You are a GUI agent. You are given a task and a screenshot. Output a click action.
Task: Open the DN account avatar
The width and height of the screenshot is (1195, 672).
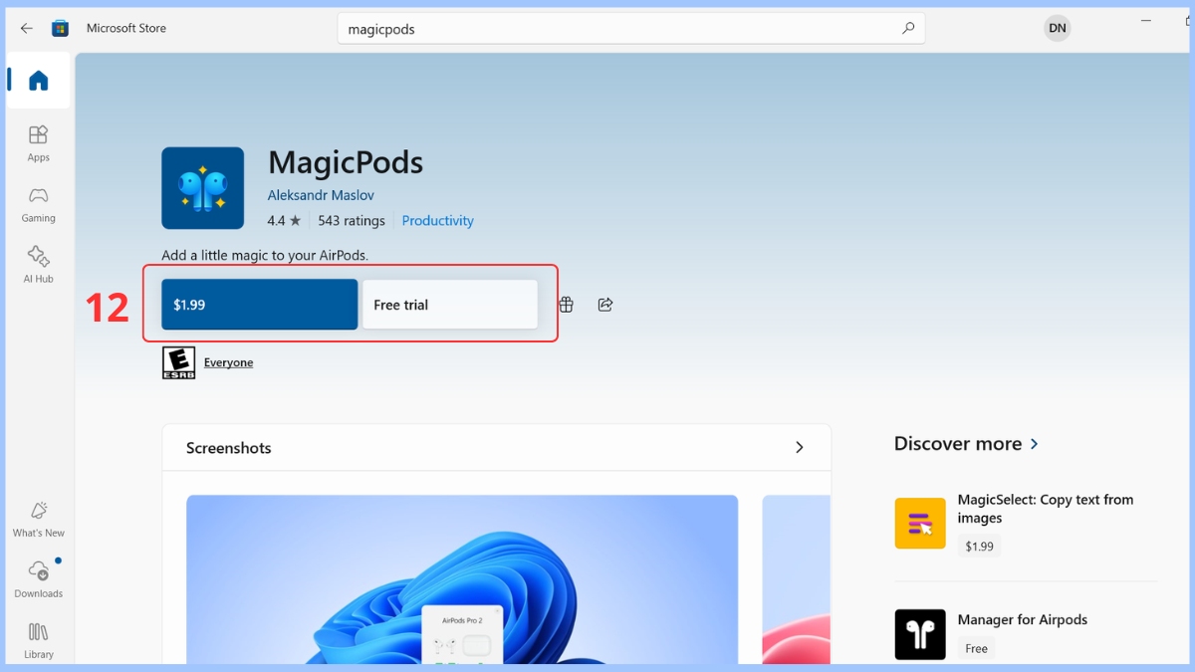pos(1057,28)
